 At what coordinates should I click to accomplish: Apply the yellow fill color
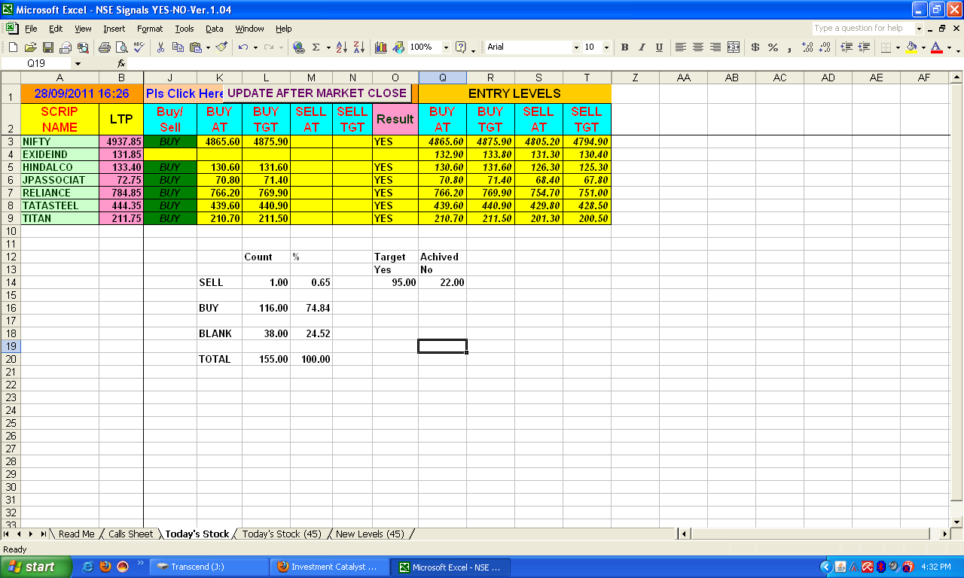[911, 47]
